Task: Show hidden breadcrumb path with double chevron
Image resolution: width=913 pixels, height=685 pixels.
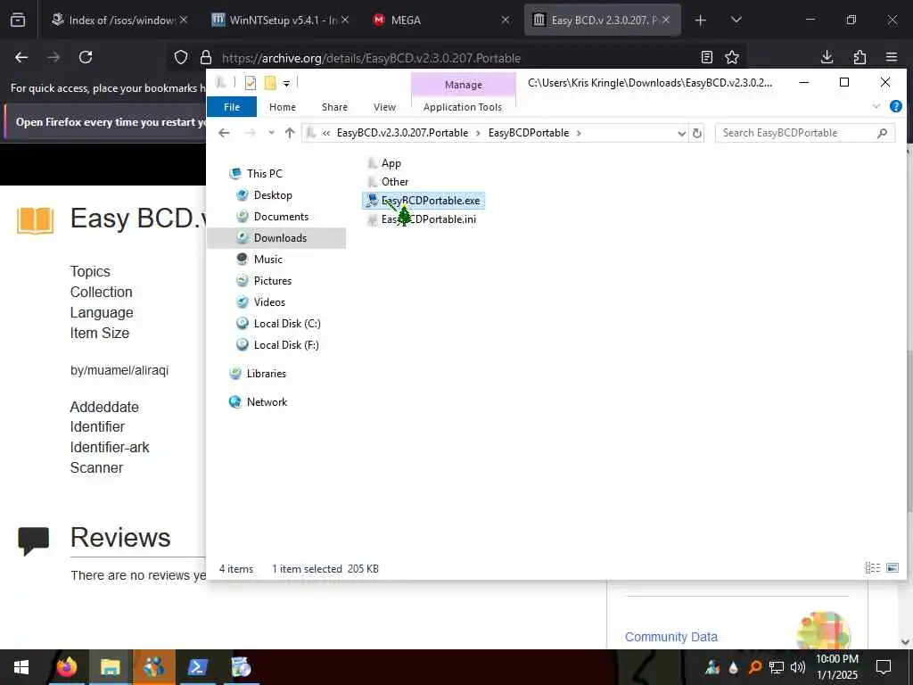Action: tap(326, 134)
